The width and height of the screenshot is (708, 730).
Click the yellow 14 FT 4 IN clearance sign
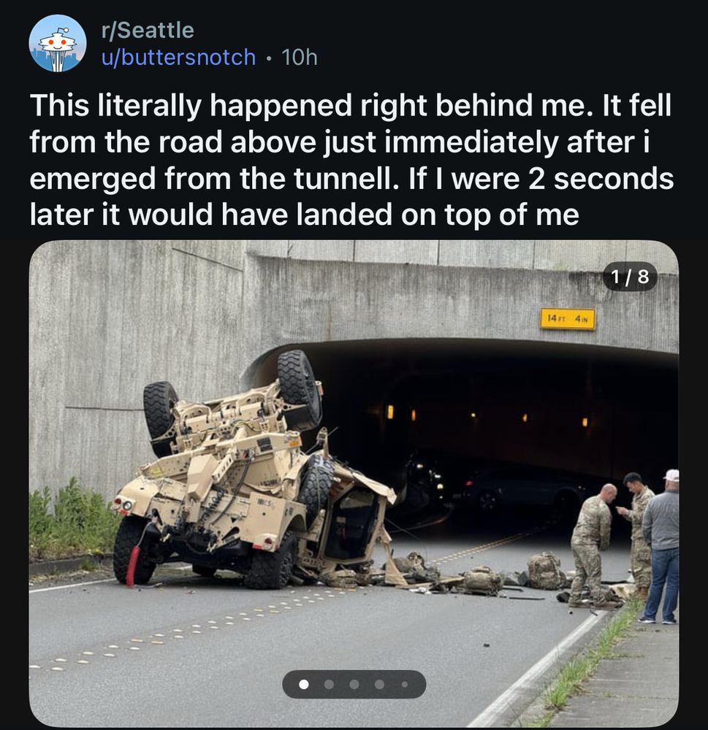pyautogui.click(x=568, y=319)
